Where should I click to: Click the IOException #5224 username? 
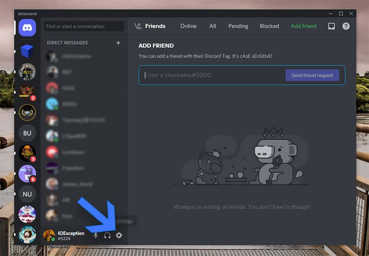[71, 236]
